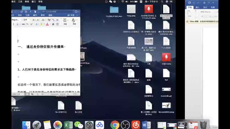
Task: Open the font color dropdown arrow
Action: [x=50, y=24]
